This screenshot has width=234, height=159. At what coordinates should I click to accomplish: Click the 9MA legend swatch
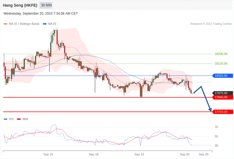(x=19, y=119)
